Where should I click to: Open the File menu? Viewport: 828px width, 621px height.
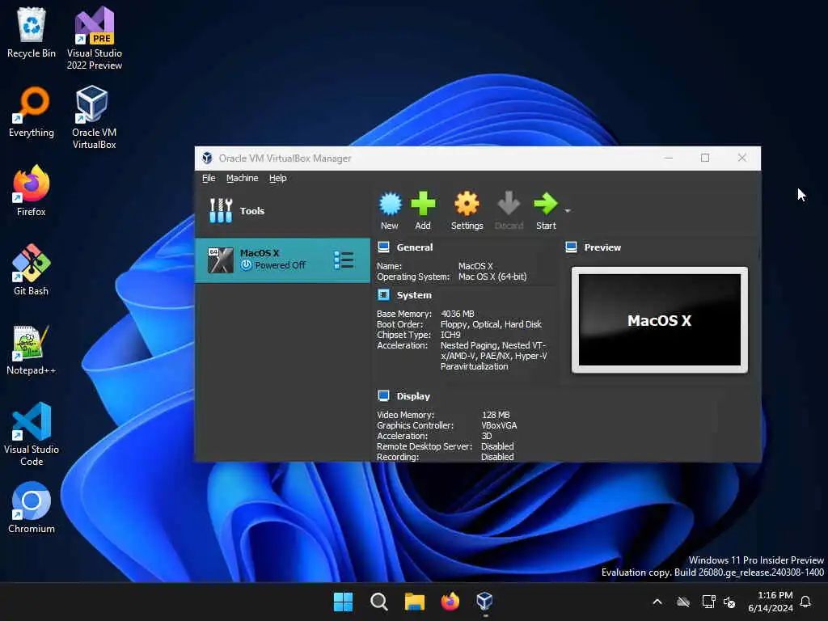click(209, 178)
